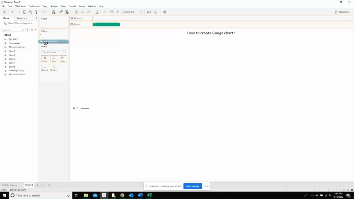
Task: Click the Swap Rows and Columns icon
Action: (x=77, y=12)
